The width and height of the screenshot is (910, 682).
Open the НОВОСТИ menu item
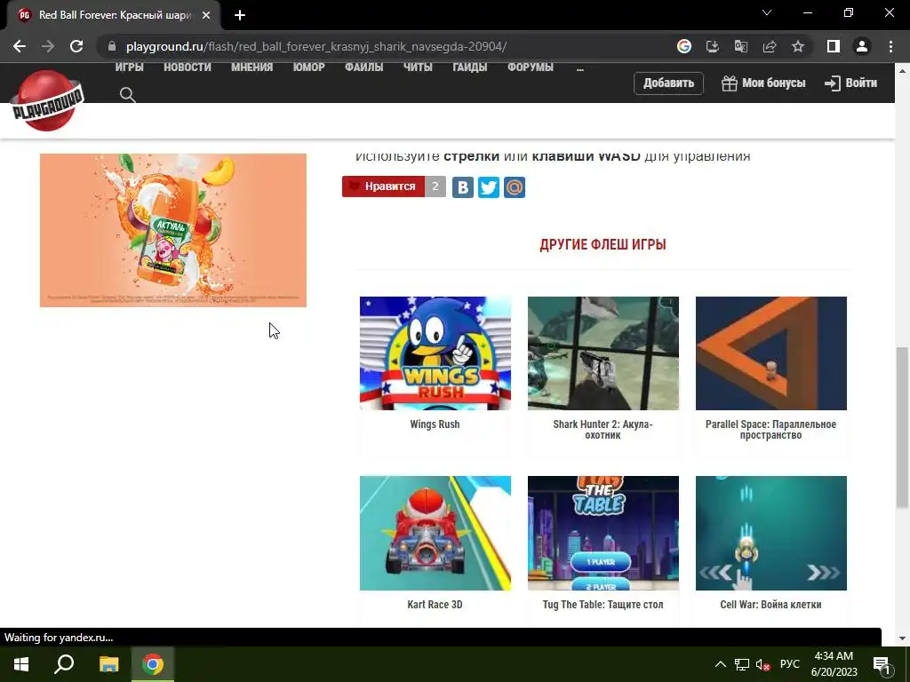(x=188, y=67)
